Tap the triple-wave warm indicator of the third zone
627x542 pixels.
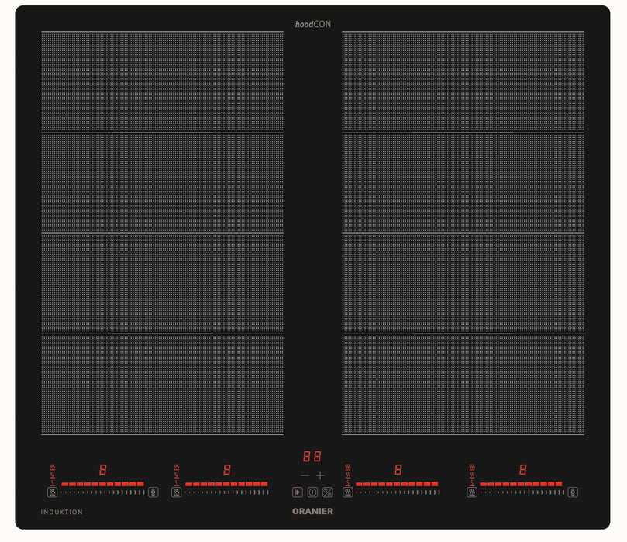348,467
